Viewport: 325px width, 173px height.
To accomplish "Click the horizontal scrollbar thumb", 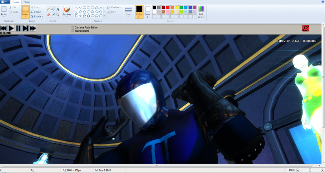I will tap(157, 166).
